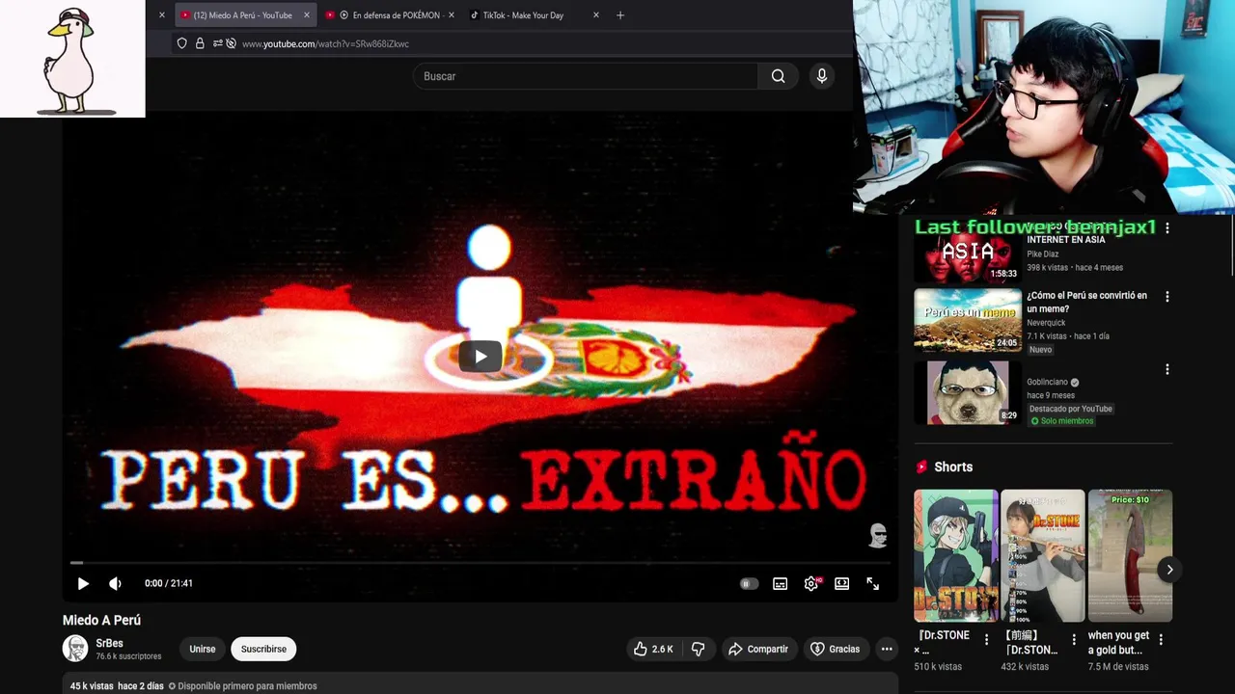Close the TikTok tab
This screenshot has height=694, width=1235.
pyautogui.click(x=595, y=15)
